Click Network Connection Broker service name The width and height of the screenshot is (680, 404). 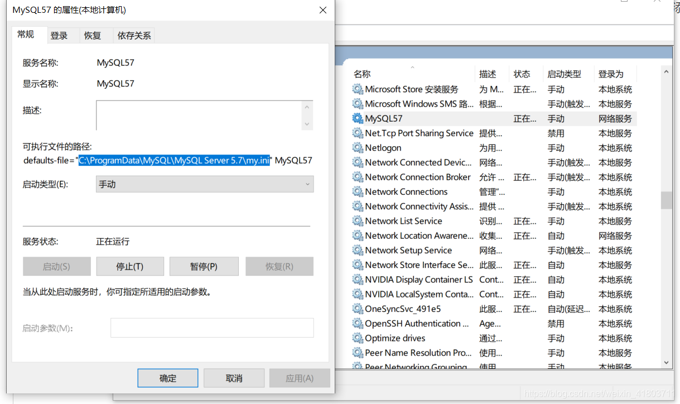[x=418, y=177]
